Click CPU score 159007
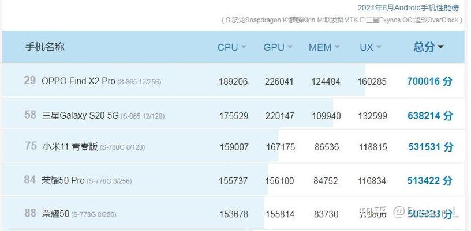This screenshot has height=231, width=471. (234, 147)
